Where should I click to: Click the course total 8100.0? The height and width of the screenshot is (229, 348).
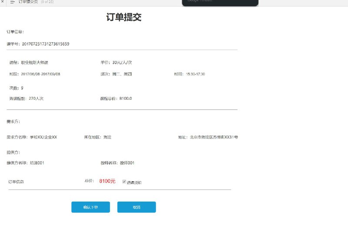[126, 98]
